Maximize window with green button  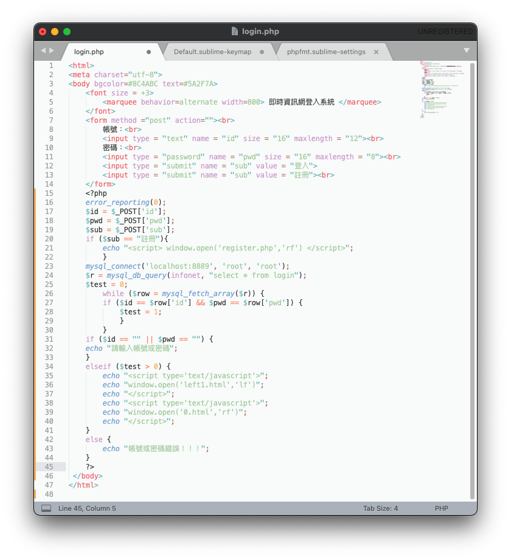(x=67, y=32)
